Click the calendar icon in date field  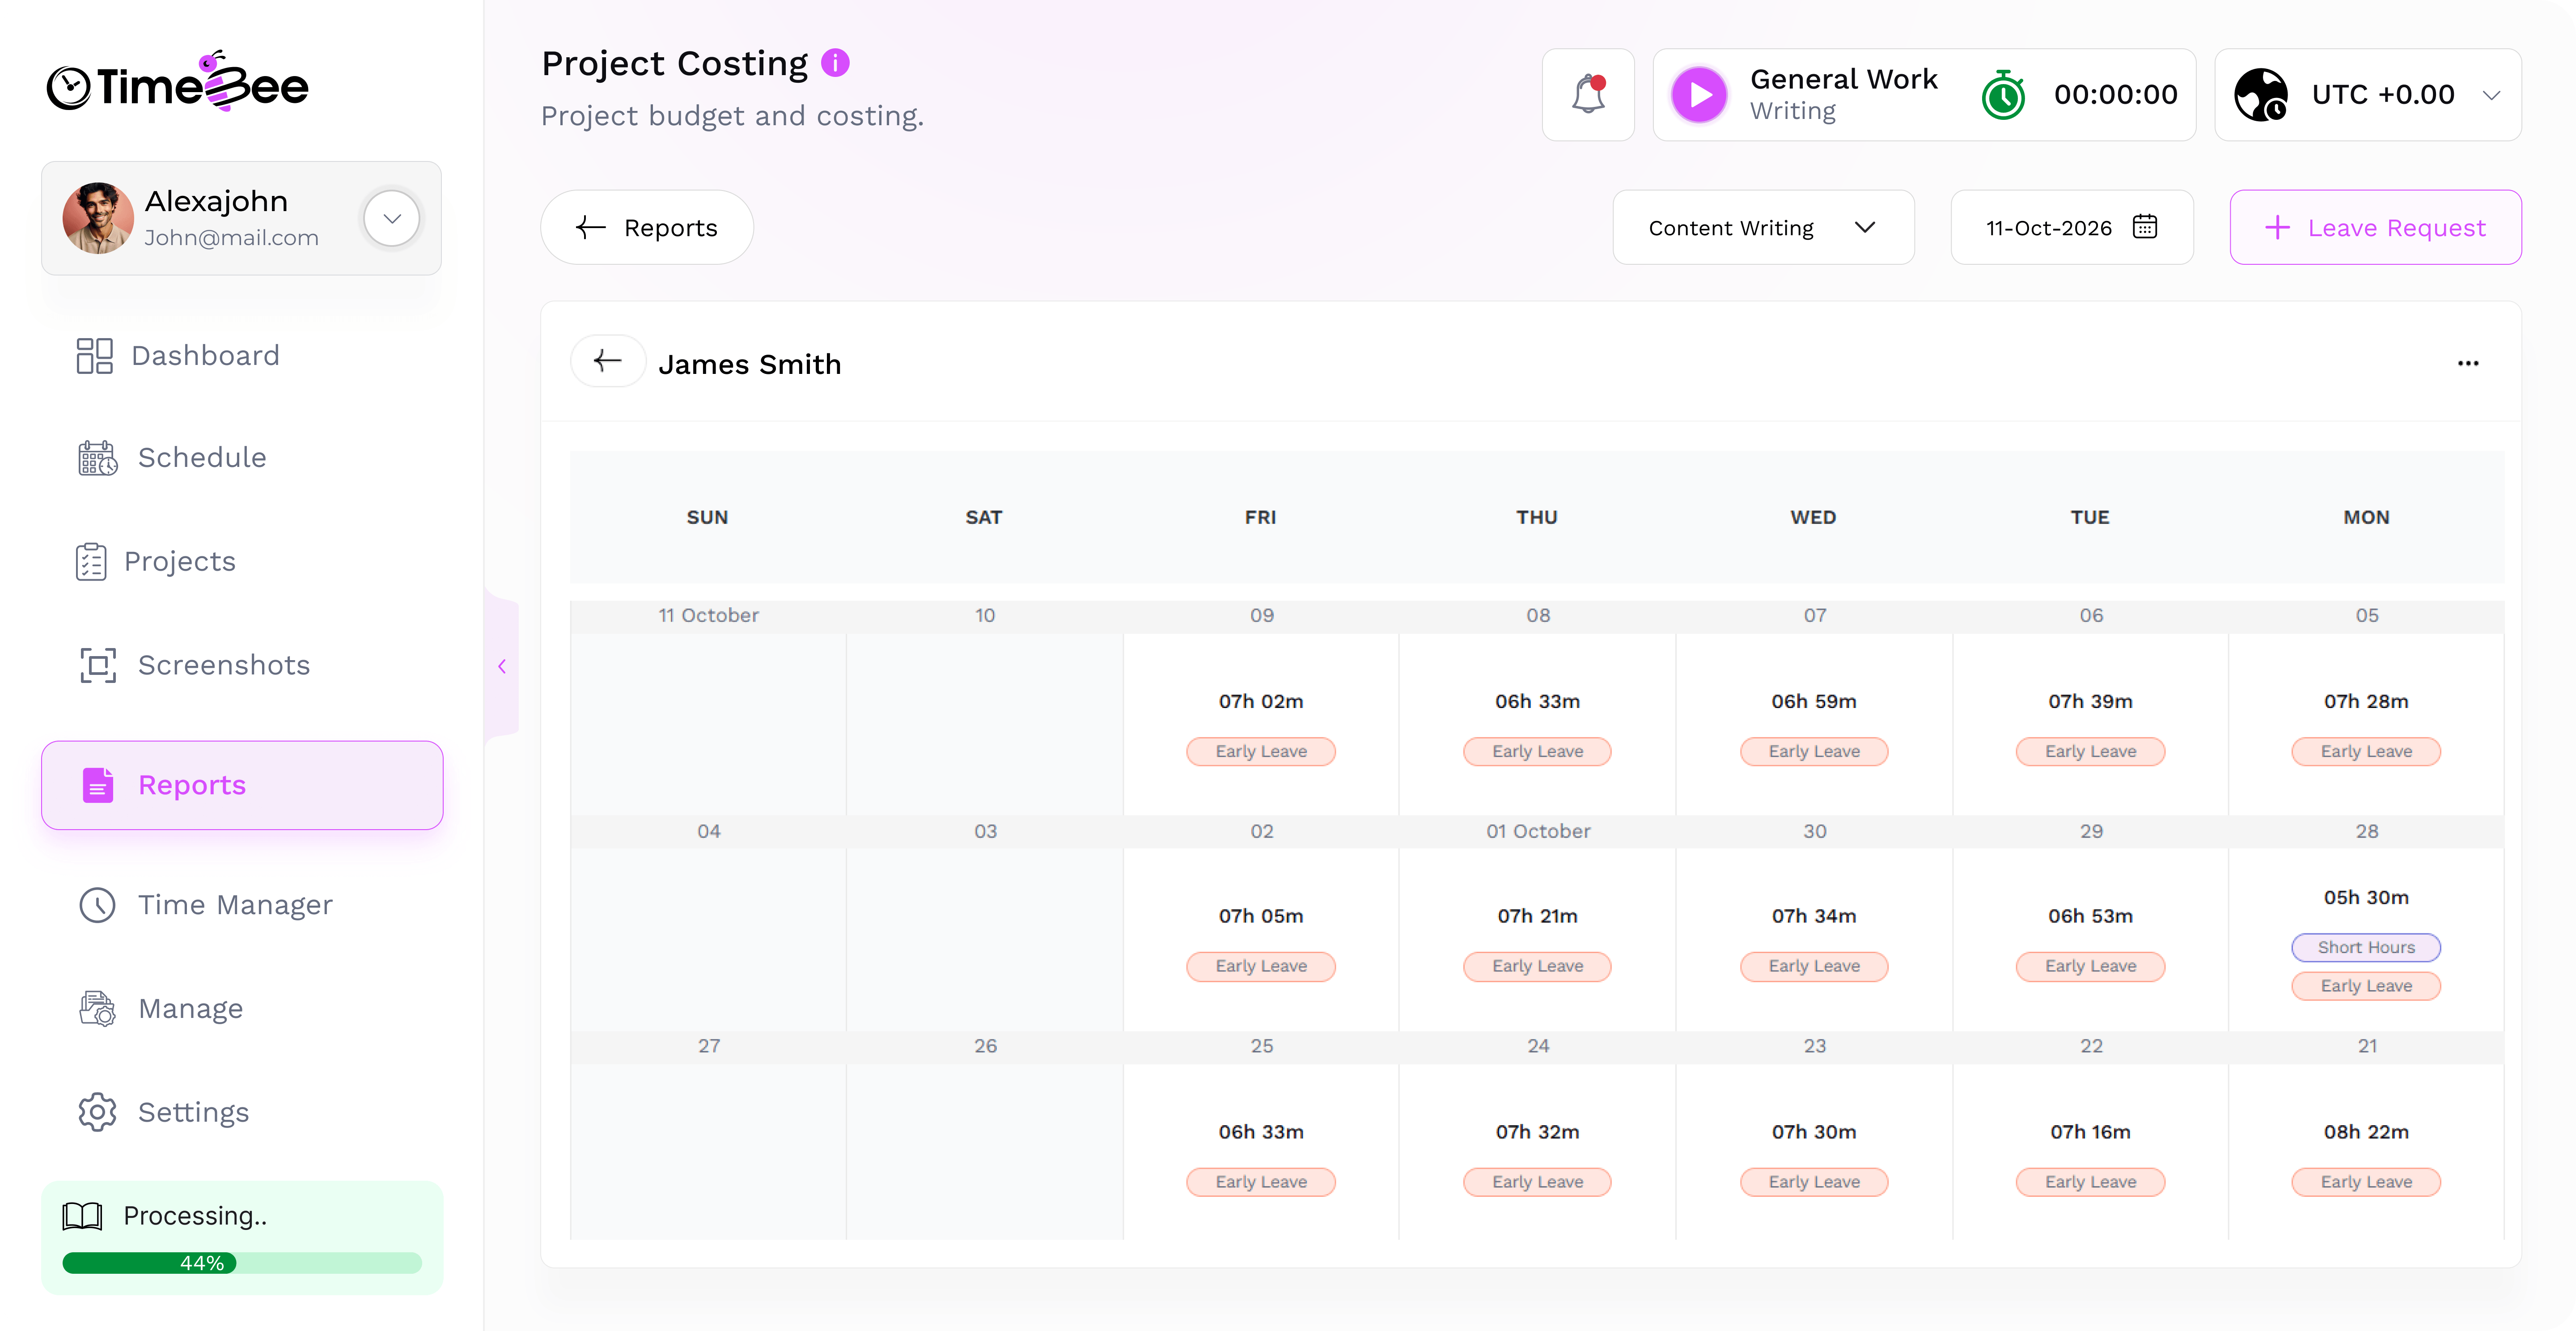pos(2145,227)
